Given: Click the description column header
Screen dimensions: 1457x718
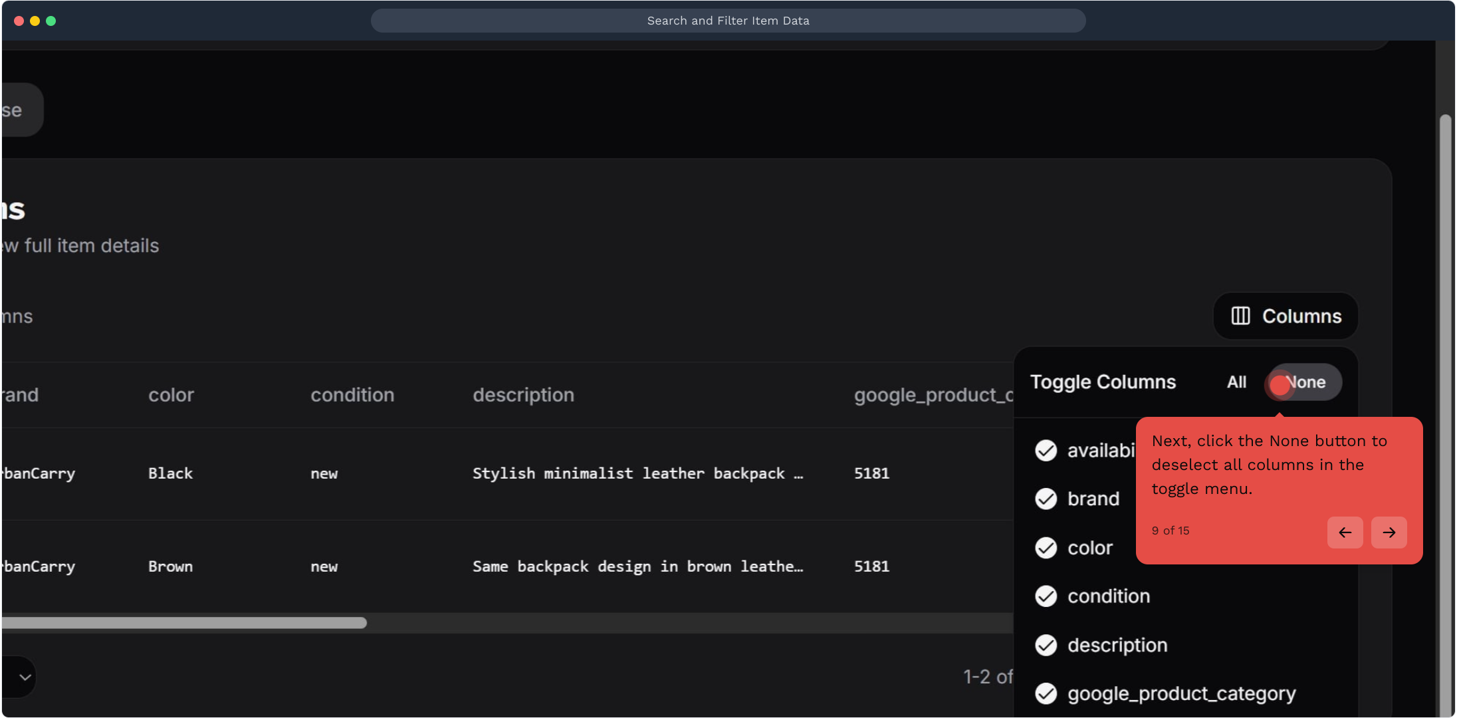Looking at the screenshot, I should coord(523,395).
